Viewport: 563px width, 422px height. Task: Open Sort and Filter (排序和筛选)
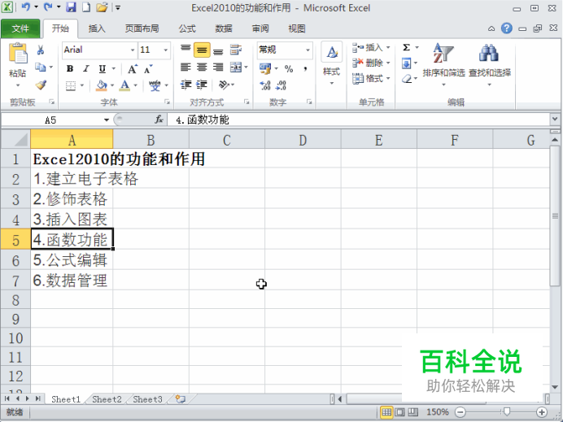443,64
